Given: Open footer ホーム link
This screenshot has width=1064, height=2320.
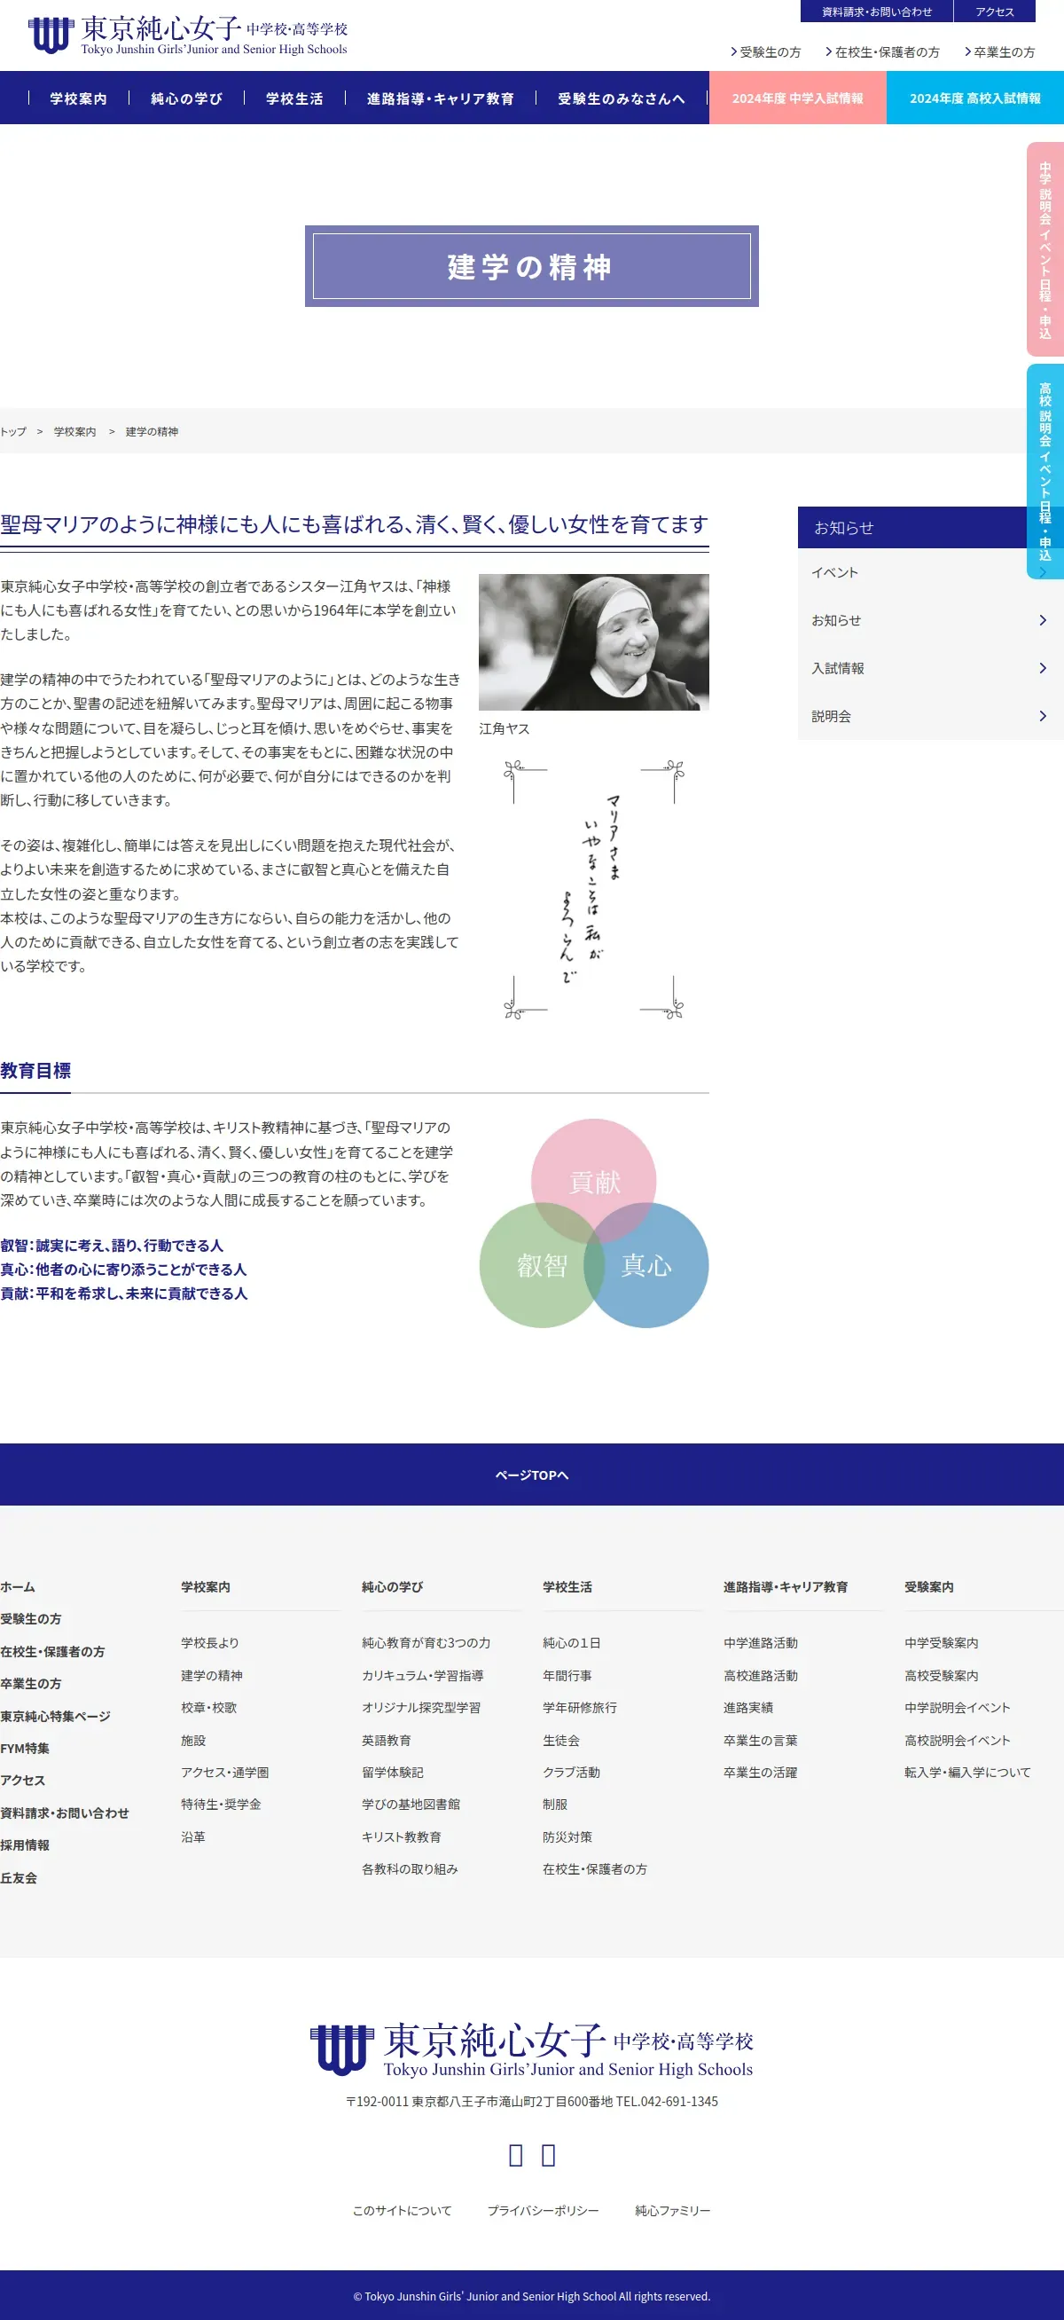Looking at the screenshot, I should (18, 1587).
